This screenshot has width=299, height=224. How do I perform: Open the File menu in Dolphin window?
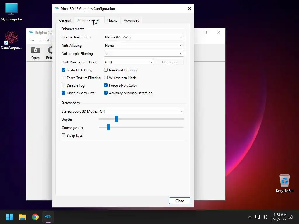31,40
